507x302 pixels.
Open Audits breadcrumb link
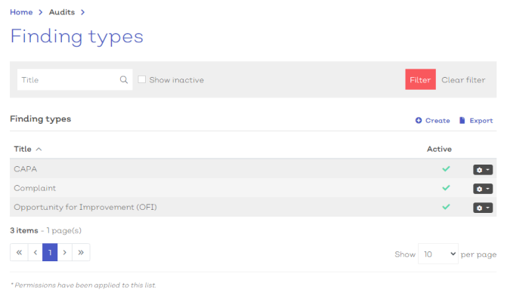(x=62, y=12)
